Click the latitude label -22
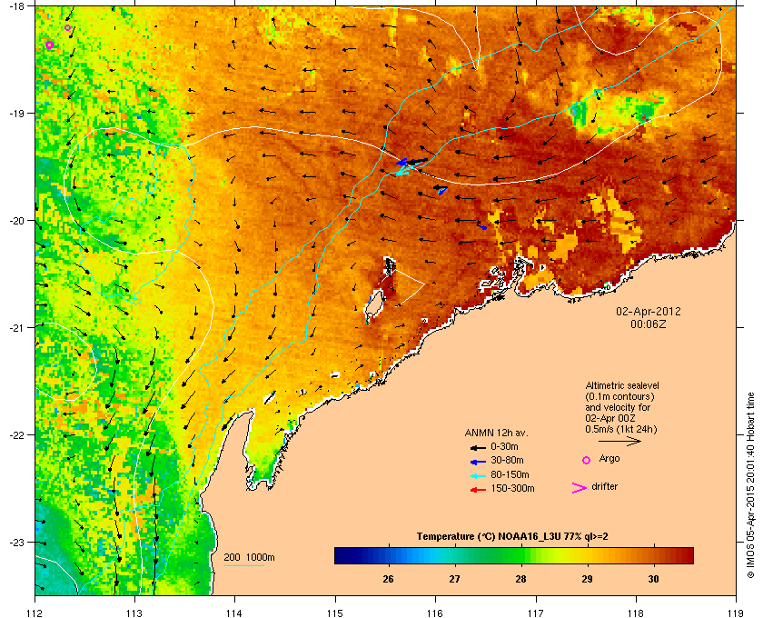This screenshot has width=763, height=618. pos(16,435)
